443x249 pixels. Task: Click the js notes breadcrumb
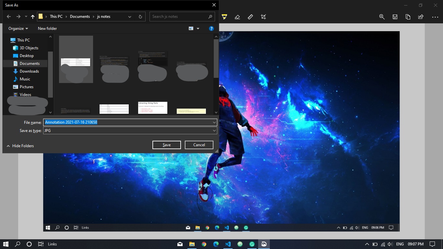tap(104, 17)
